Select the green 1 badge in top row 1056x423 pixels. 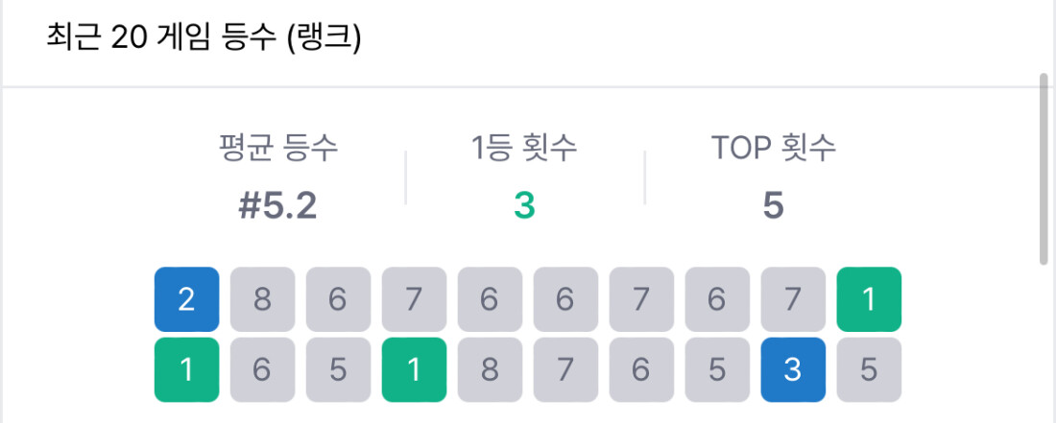click(x=869, y=299)
